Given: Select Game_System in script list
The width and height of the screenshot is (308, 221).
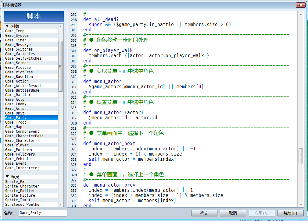Looking at the screenshot, I should (x=31, y=36).
